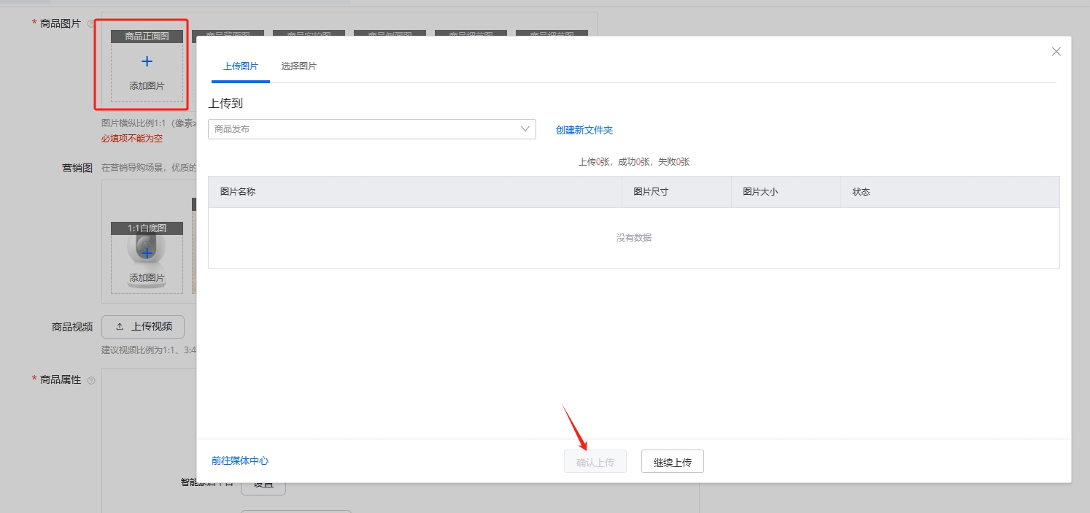Click the help icon beside 商品图片

[91, 24]
